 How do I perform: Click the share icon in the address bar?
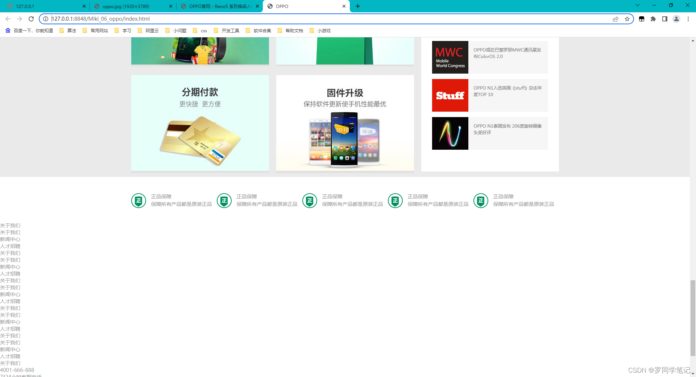tap(616, 18)
